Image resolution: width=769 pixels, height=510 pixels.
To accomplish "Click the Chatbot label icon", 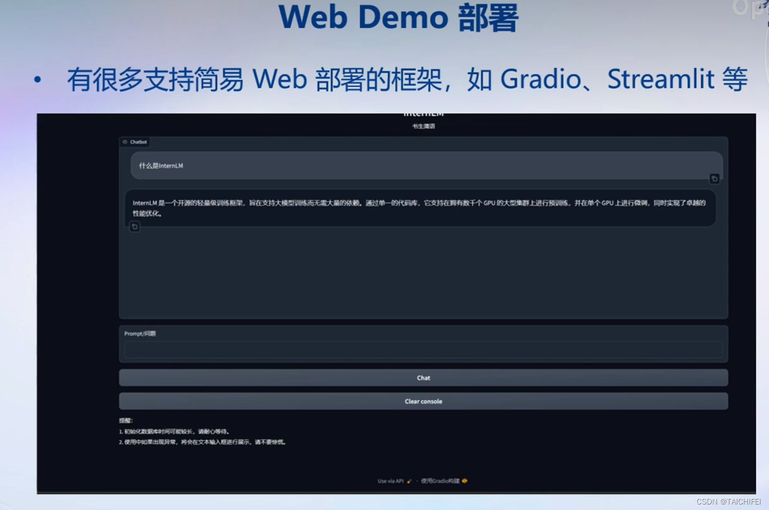I will pos(125,142).
